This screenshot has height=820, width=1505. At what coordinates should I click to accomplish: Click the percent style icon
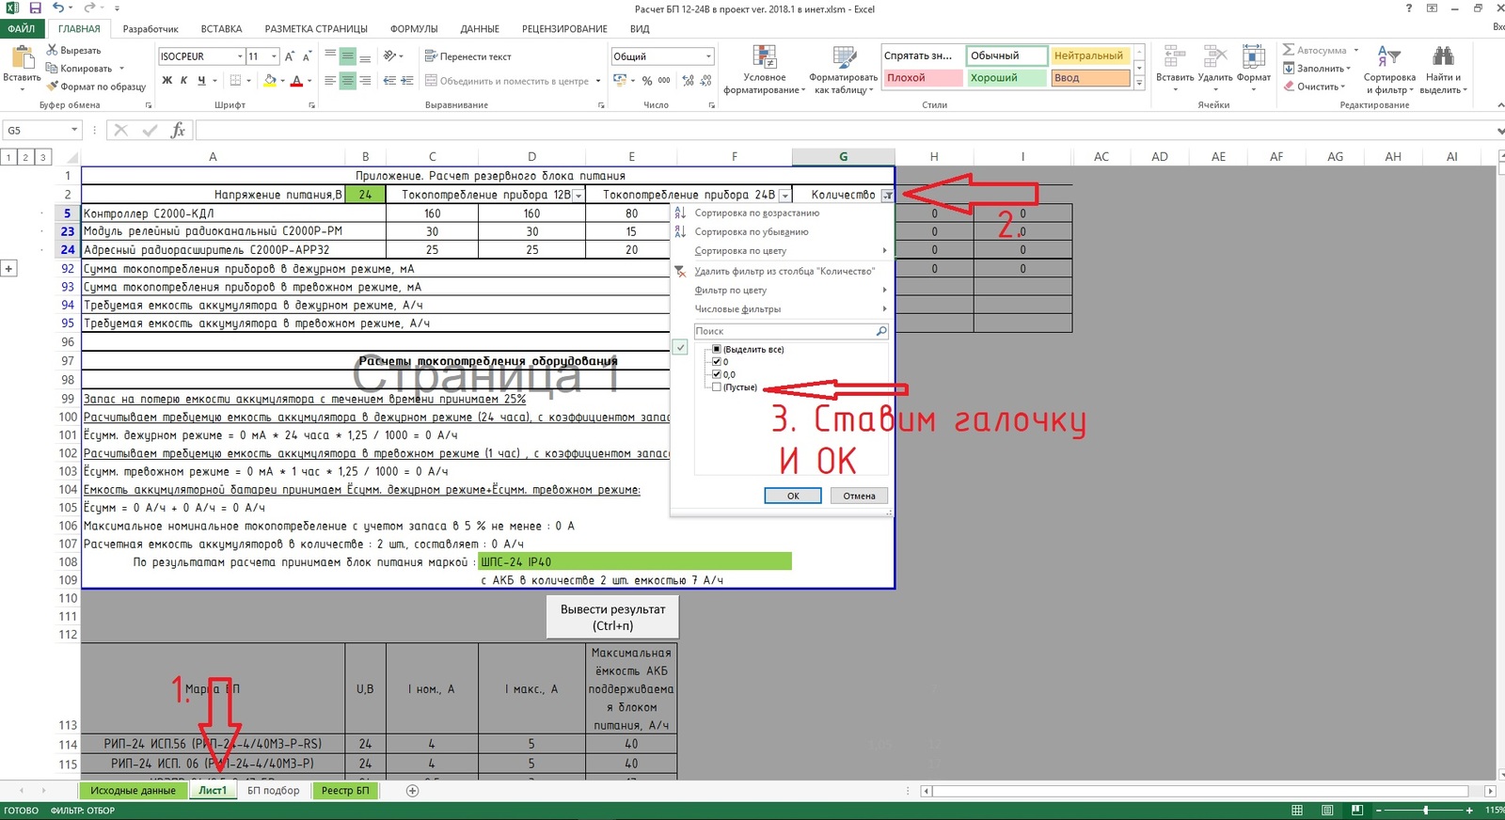[647, 81]
